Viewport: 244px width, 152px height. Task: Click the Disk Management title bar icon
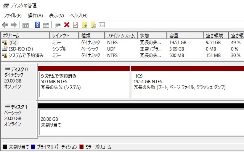(x=6, y=6)
